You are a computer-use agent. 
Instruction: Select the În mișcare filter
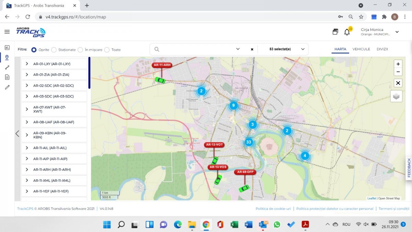[x=80, y=50]
